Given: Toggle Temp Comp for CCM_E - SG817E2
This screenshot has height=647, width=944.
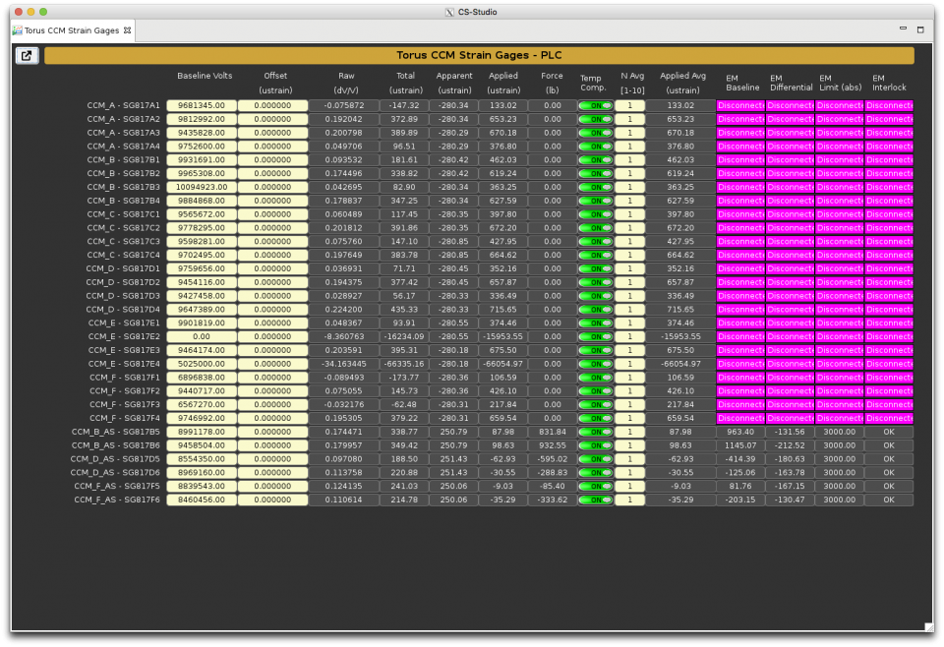Looking at the screenshot, I should (x=594, y=336).
